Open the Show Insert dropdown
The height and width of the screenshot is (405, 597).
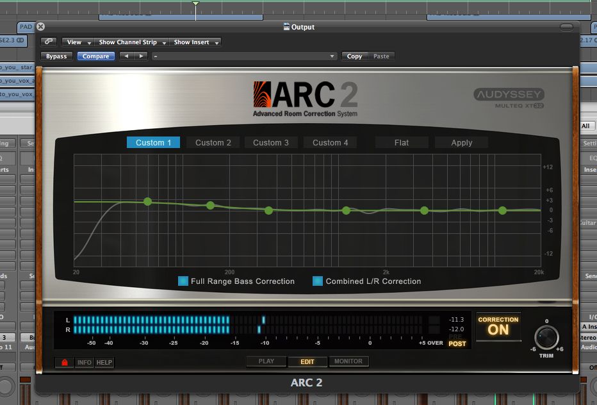[x=195, y=42]
